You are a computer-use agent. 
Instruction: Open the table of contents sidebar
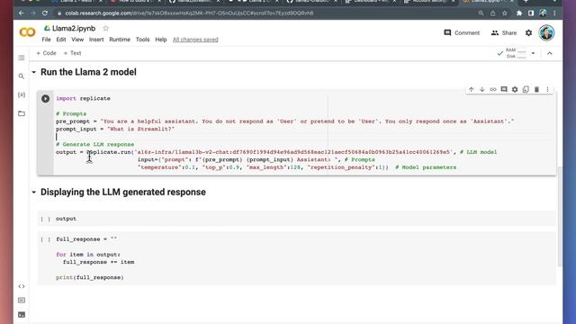click(22, 58)
